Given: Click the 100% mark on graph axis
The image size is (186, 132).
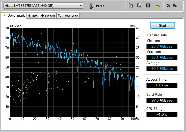Looking at the screenshot, I should pos(135,119).
